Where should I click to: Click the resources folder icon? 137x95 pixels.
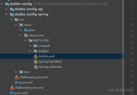[26, 36]
